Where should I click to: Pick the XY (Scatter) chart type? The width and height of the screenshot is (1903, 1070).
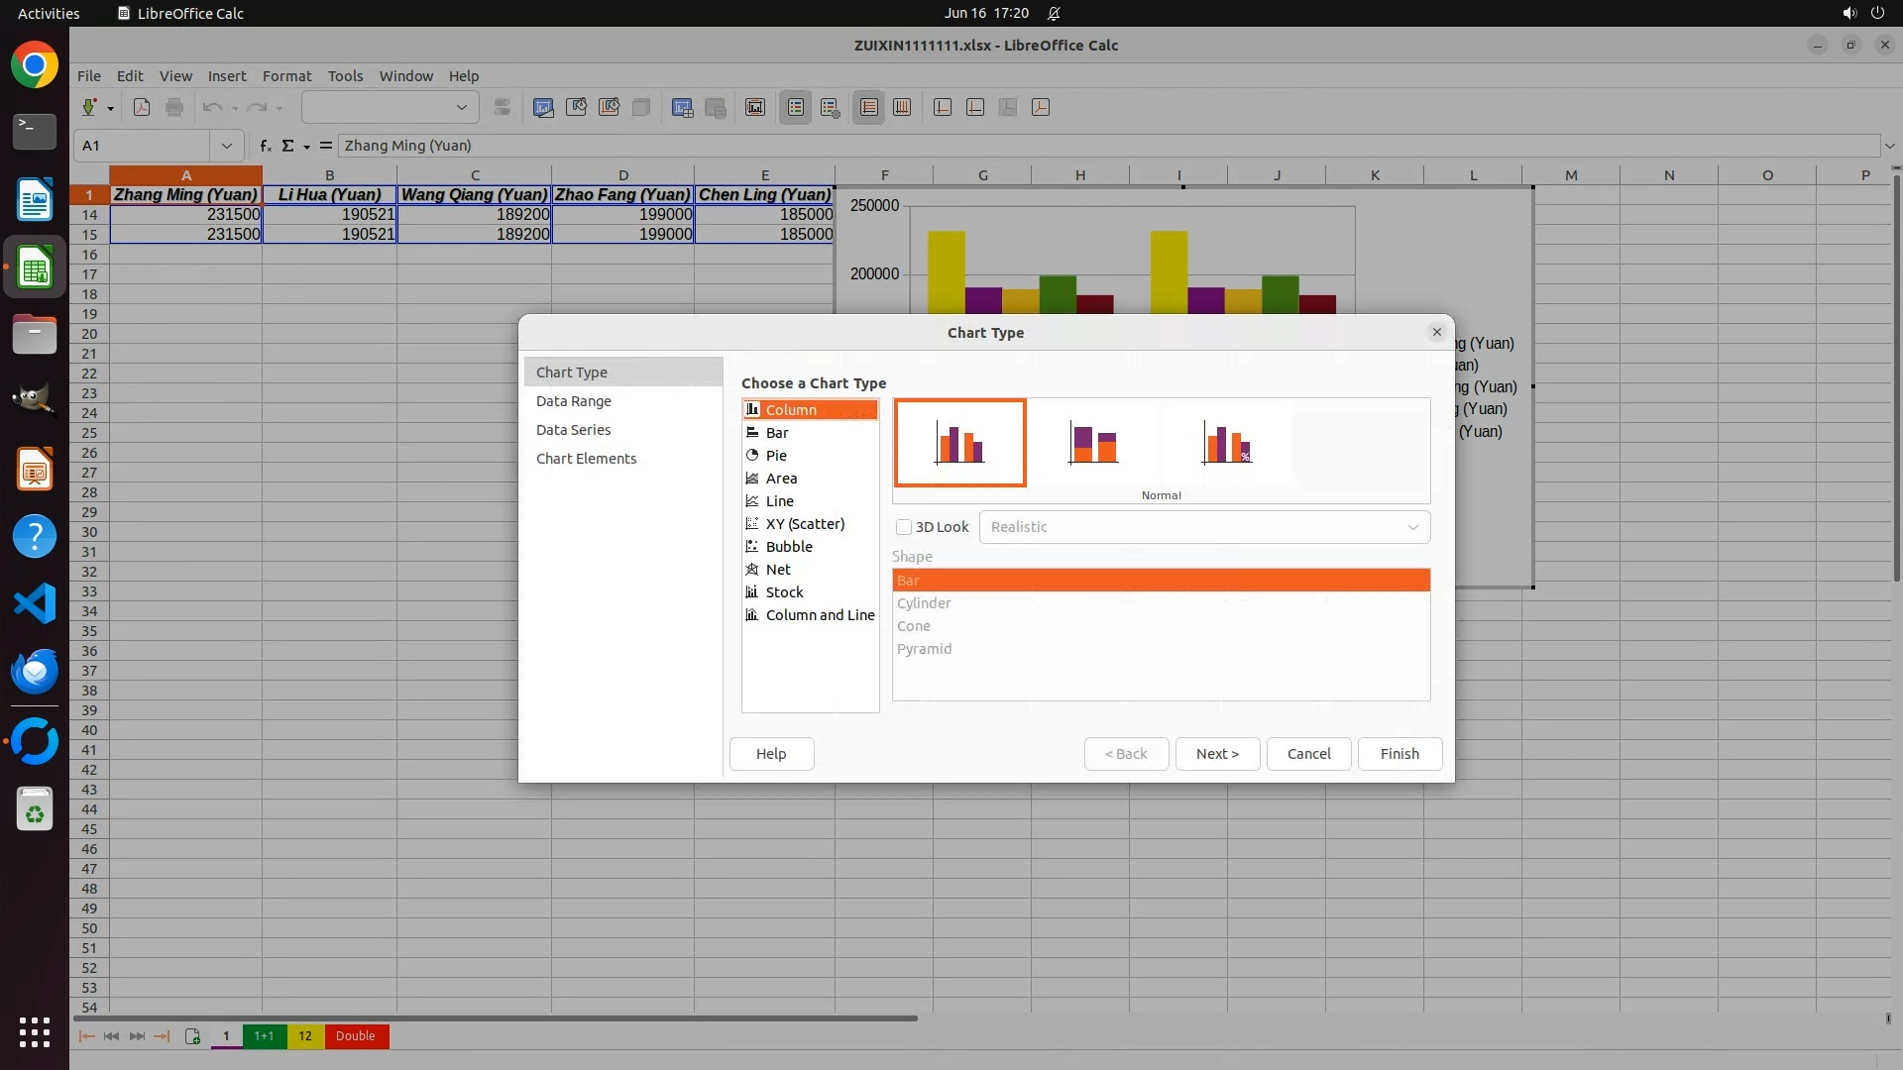[804, 524]
